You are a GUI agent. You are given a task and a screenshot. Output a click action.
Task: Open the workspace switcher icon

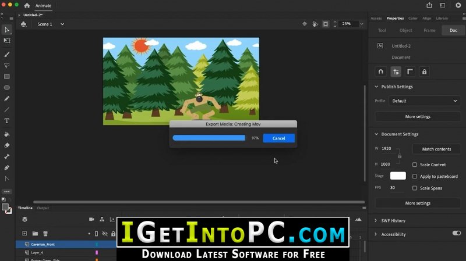click(442, 5)
